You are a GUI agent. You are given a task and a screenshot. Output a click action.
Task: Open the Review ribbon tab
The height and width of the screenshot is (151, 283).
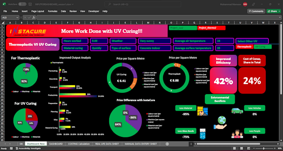[73, 11]
